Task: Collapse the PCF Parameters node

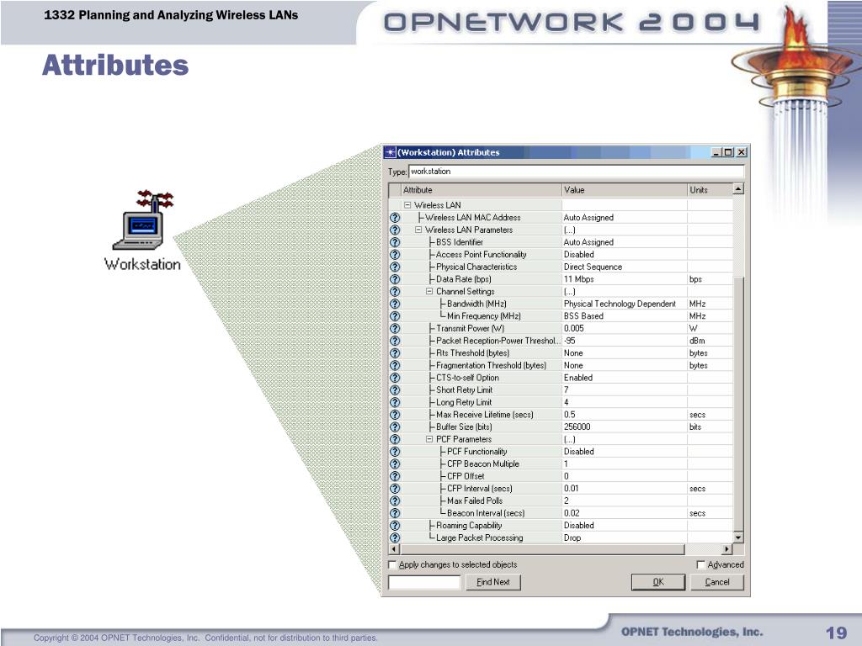Action: tap(429, 439)
